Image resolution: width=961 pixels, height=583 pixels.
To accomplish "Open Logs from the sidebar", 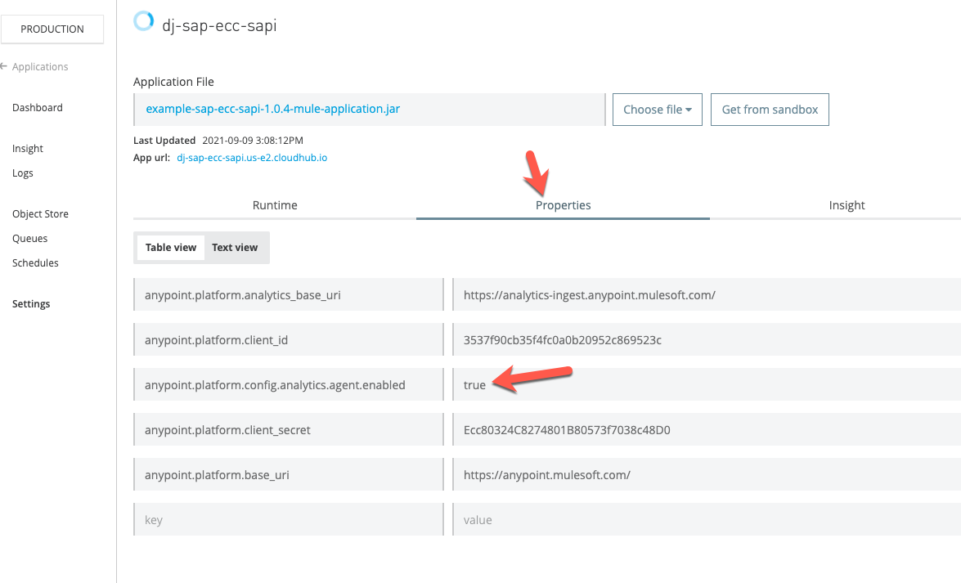I will pyautogui.click(x=22, y=173).
